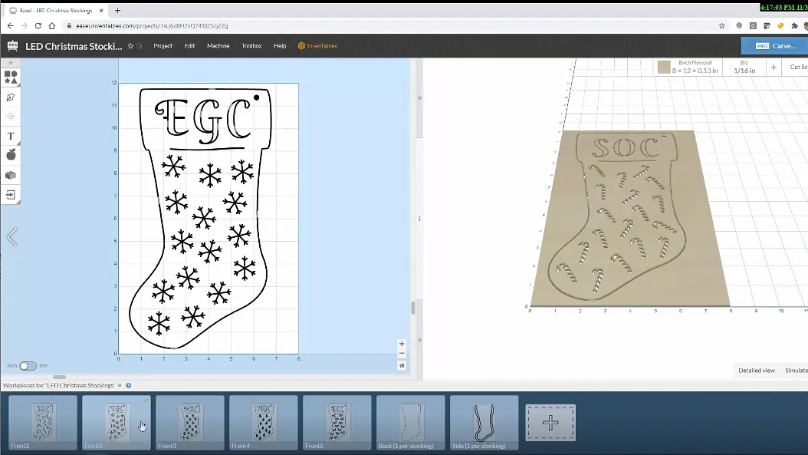The height and width of the screenshot is (455, 808).
Task: Click the zoom in plus on canvas
Action: pyautogui.click(x=402, y=345)
